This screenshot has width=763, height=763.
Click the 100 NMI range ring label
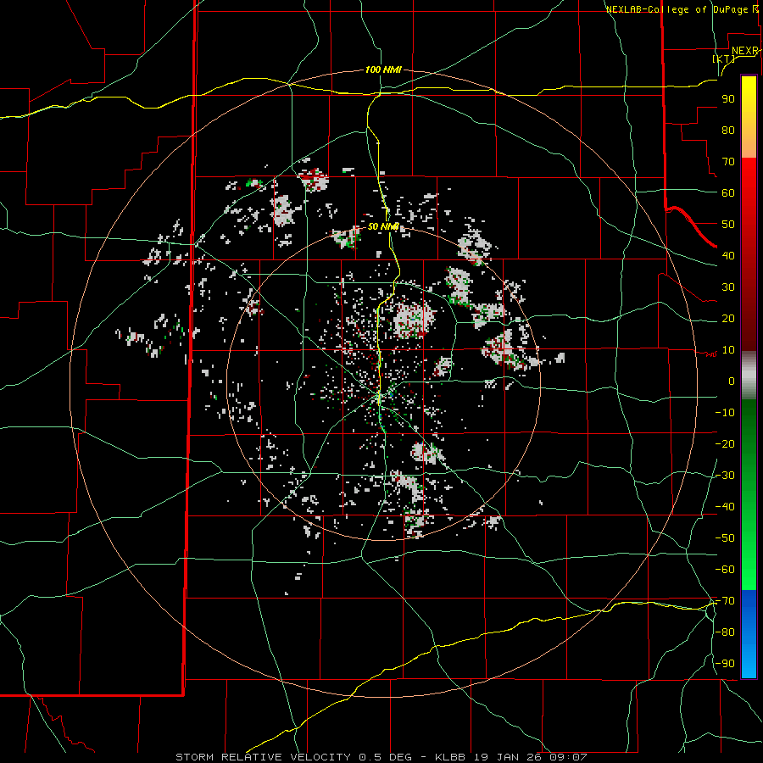click(383, 70)
